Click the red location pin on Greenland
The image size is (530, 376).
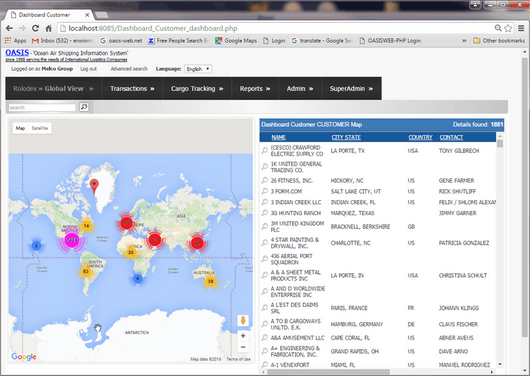click(x=95, y=186)
